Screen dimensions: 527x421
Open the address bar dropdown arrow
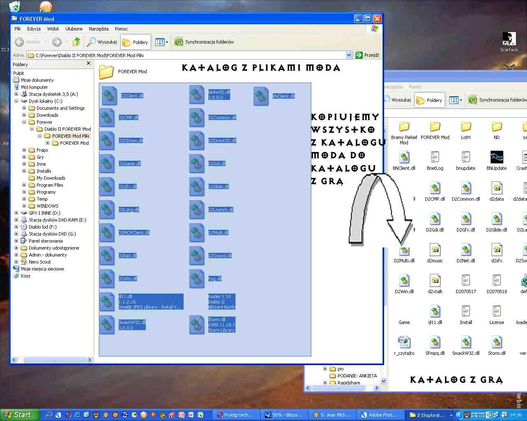(x=349, y=55)
